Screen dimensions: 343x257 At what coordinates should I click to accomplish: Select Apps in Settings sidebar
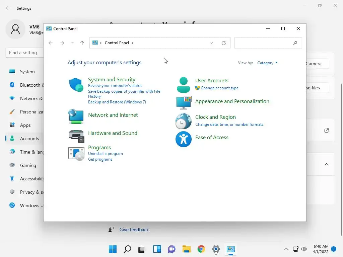[x=24, y=125]
